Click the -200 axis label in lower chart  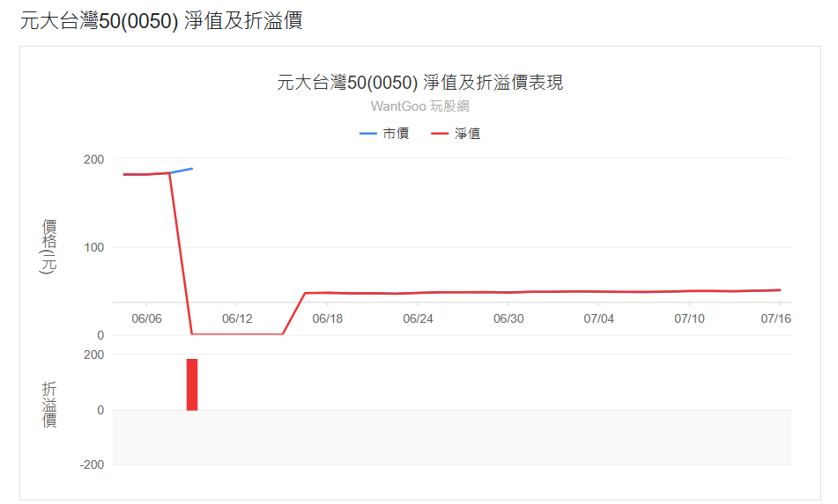[92, 464]
